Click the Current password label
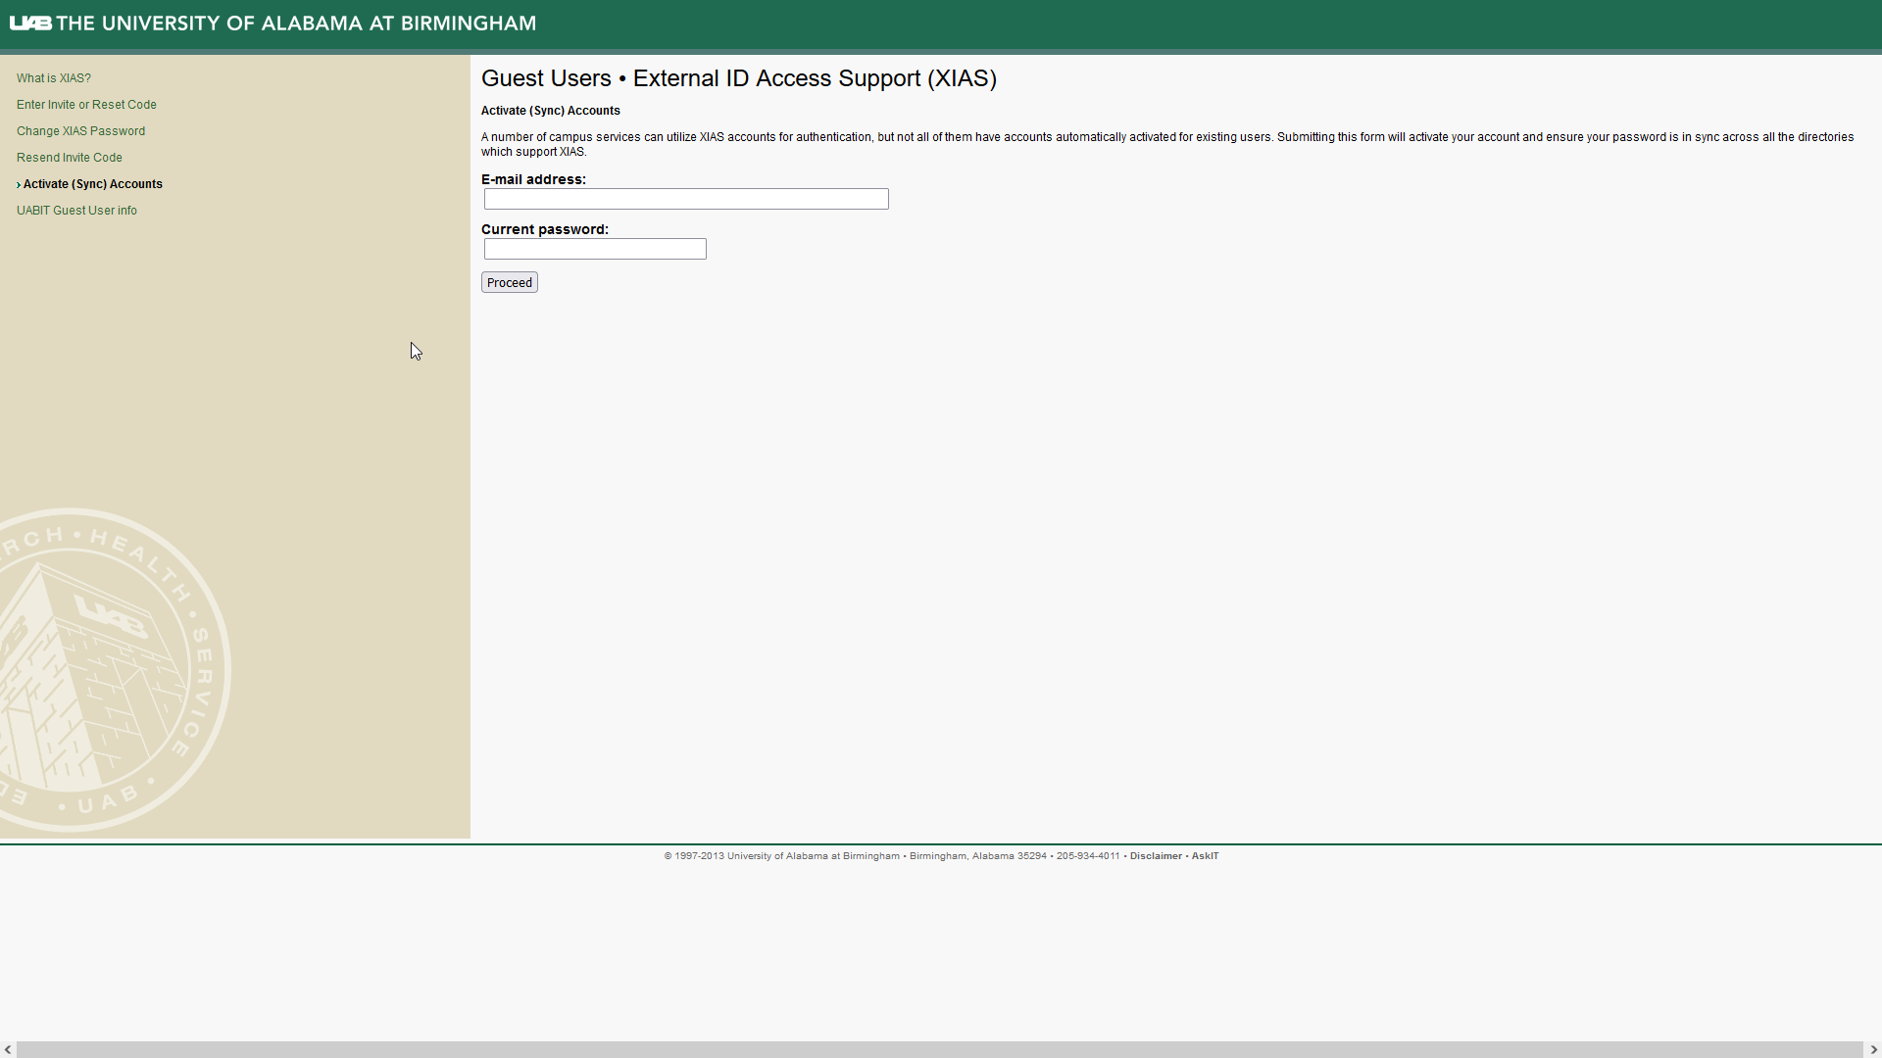Viewport: 1882px width, 1058px height. point(545,229)
